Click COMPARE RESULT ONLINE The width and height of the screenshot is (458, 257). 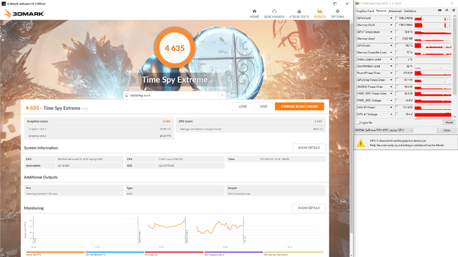[299, 106]
